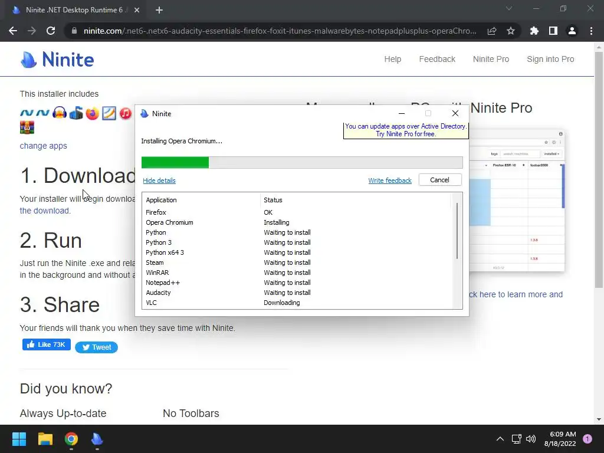Click the Firefox icon in the installer includes list

(93, 114)
